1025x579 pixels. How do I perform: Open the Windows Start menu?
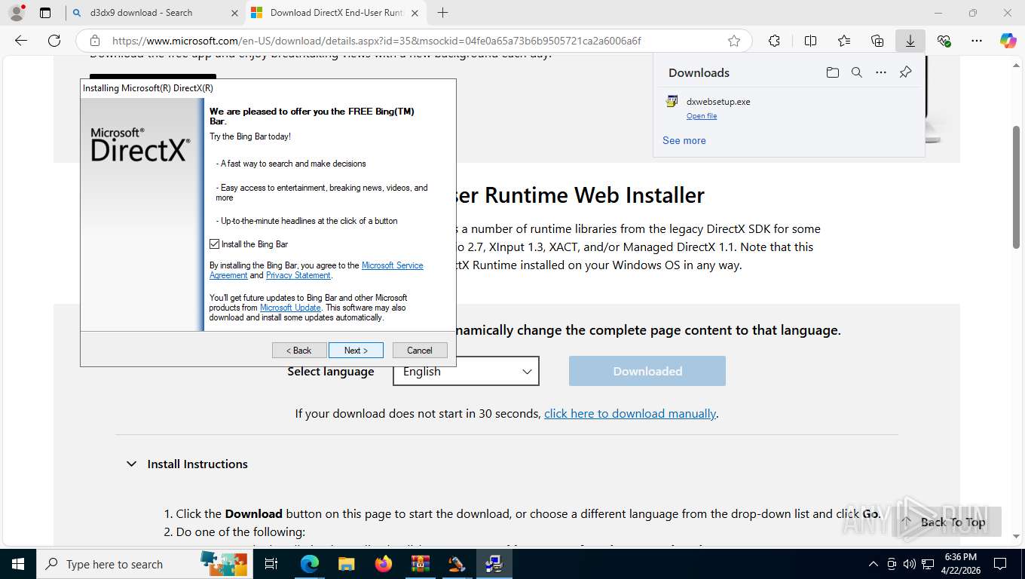pyautogui.click(x=17, y=564)
